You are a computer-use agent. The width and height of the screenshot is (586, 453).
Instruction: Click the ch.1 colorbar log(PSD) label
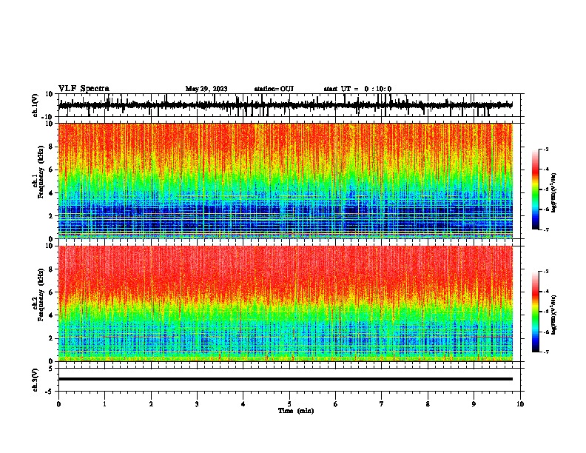tap(553, 192)
